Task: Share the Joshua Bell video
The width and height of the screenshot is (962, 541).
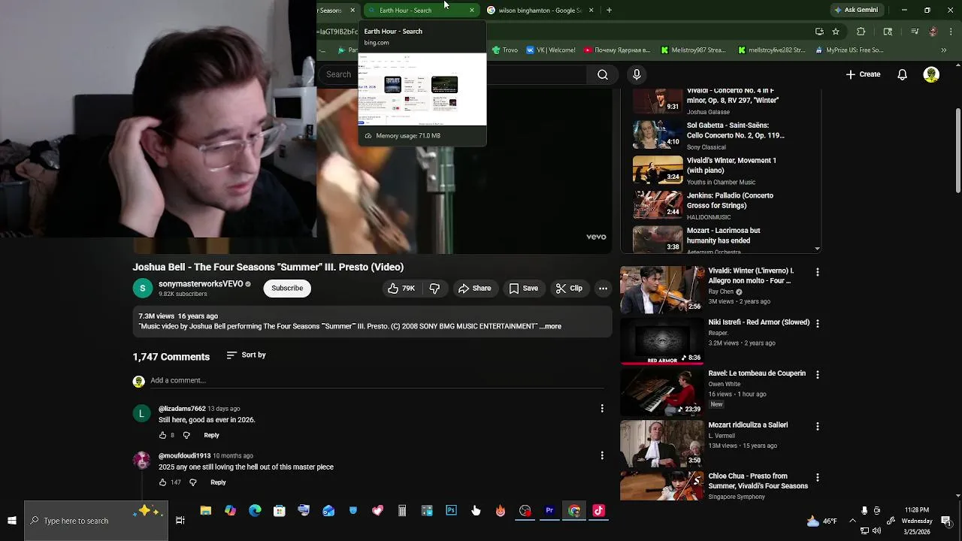Action: point(474,289)
